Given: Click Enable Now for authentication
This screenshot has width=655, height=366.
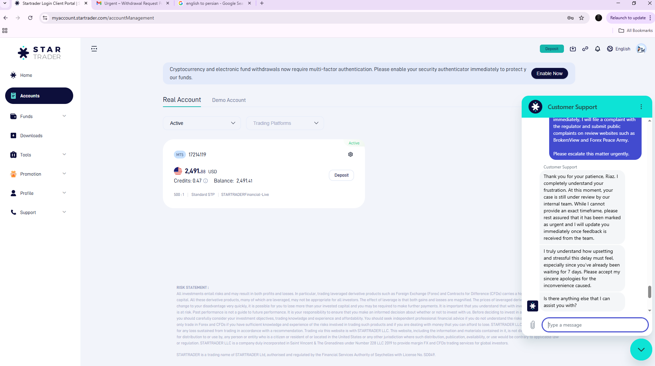Looking at the screenshot, I should tap(549, 73).
